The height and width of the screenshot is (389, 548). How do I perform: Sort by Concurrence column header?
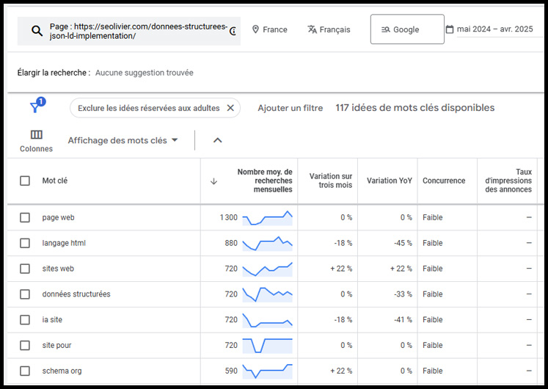point(444,181)
